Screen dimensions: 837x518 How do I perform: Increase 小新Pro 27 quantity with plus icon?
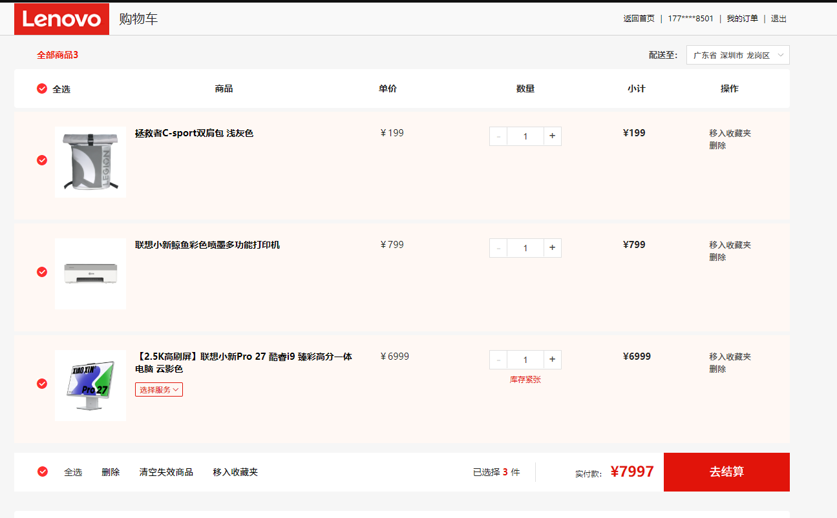[552, 360]
